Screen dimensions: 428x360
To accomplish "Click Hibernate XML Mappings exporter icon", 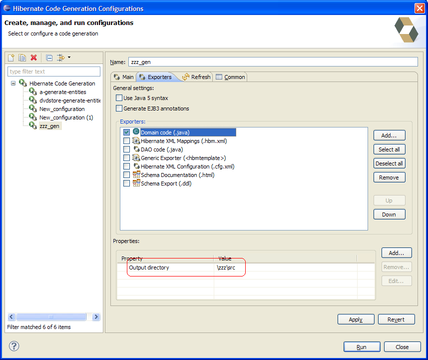I will click(136, 141).
